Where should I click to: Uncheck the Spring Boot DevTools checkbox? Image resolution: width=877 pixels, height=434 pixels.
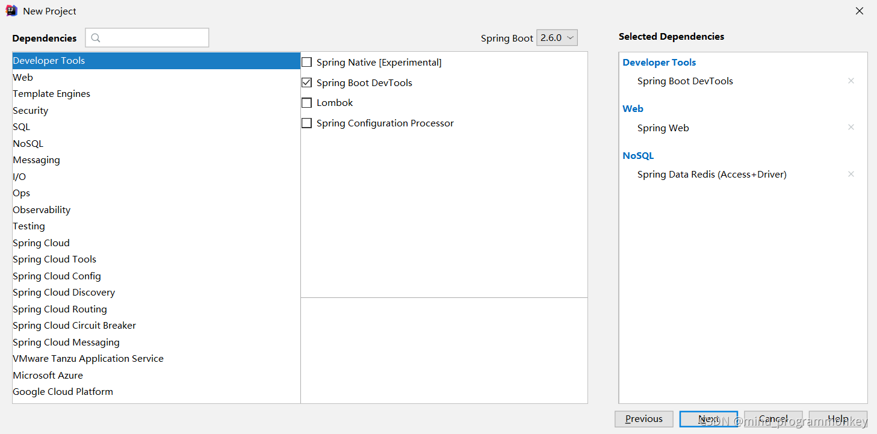click(307, 82)
